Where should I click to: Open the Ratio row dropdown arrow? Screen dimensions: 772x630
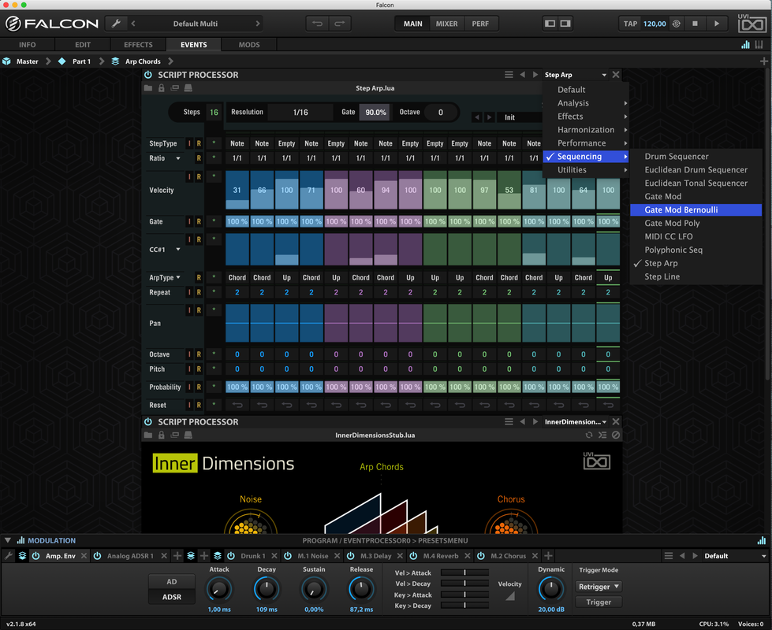178,158
